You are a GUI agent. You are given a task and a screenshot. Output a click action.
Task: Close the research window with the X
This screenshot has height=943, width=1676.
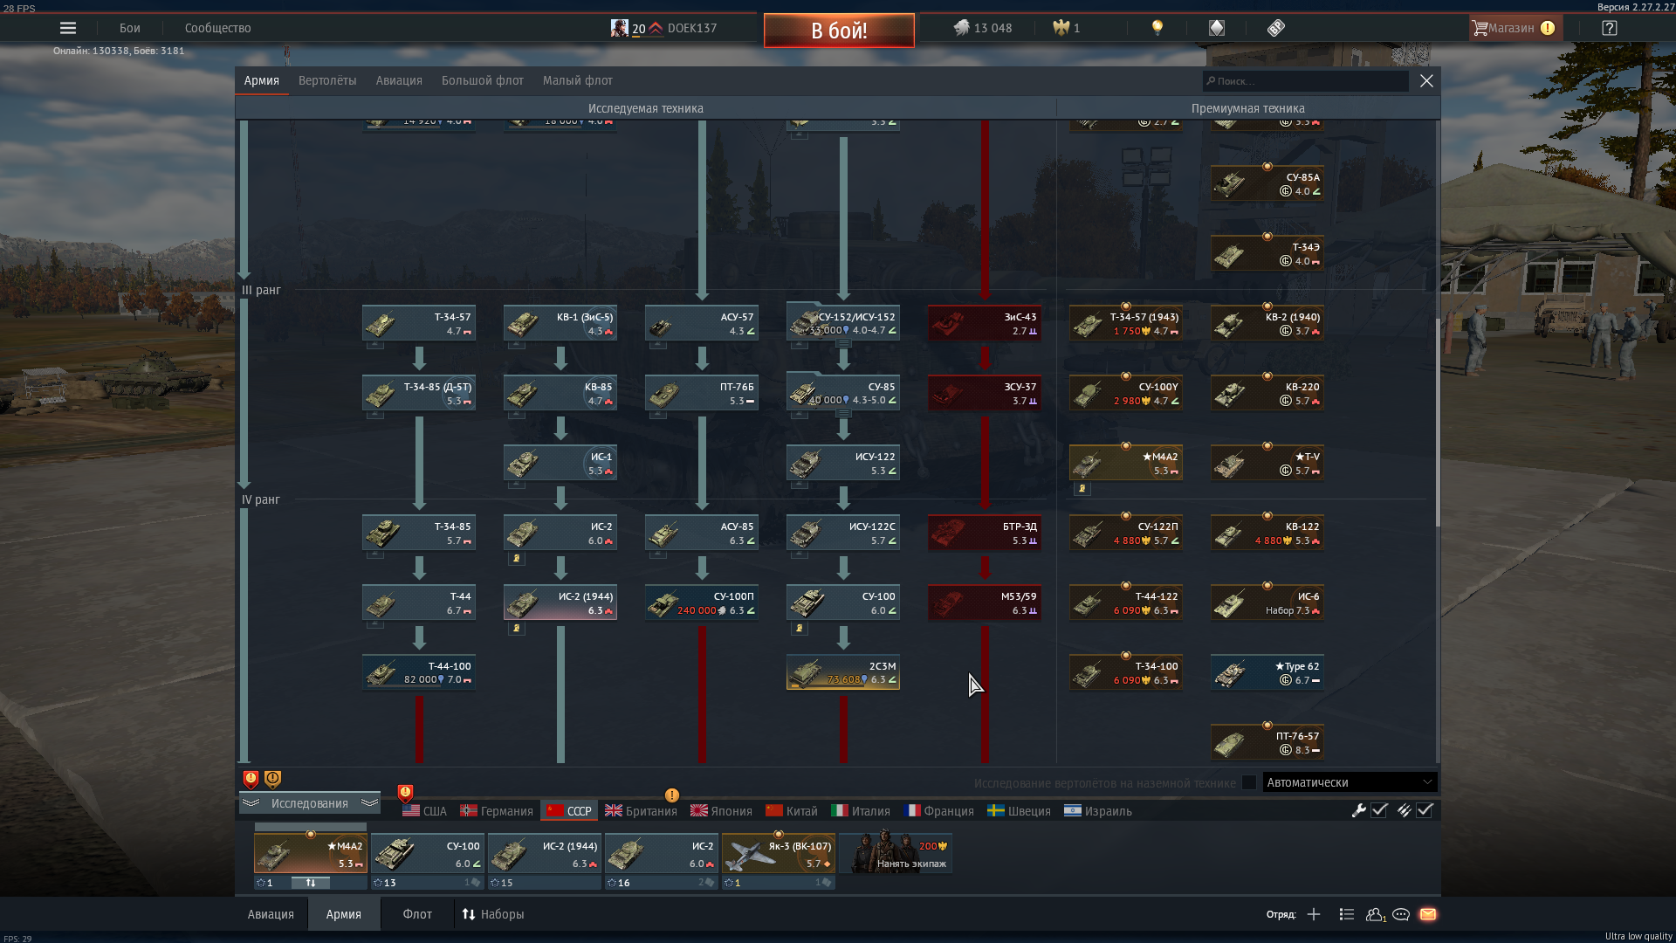[1426, 80]
